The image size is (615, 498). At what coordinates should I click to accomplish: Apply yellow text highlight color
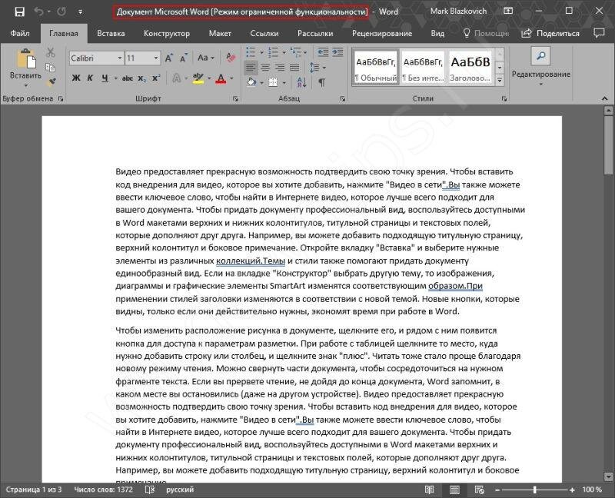coord(198,78)
